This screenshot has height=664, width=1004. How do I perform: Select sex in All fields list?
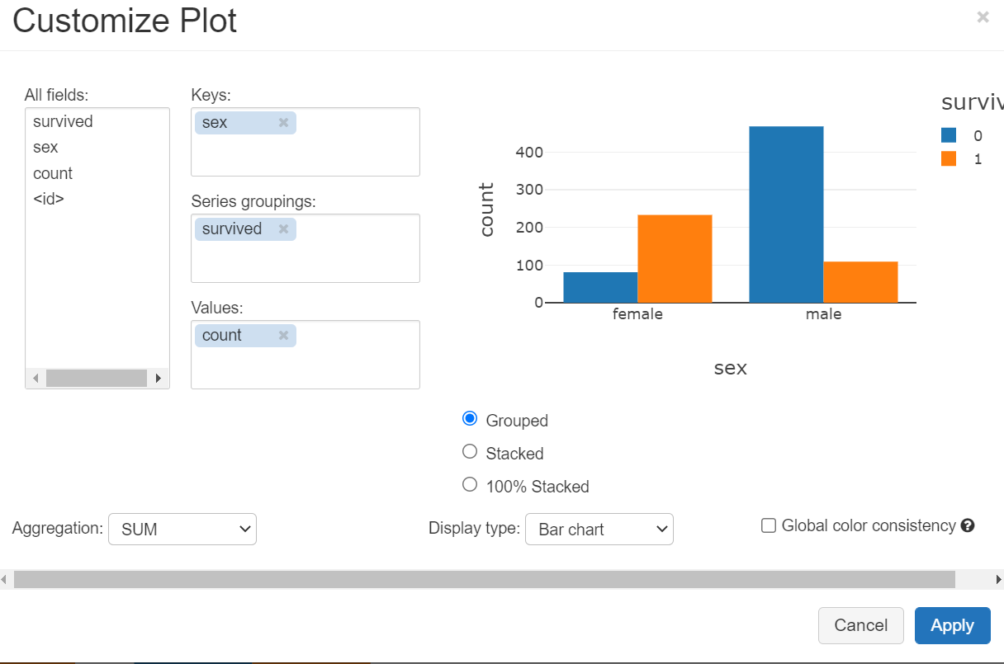point(46,147)
